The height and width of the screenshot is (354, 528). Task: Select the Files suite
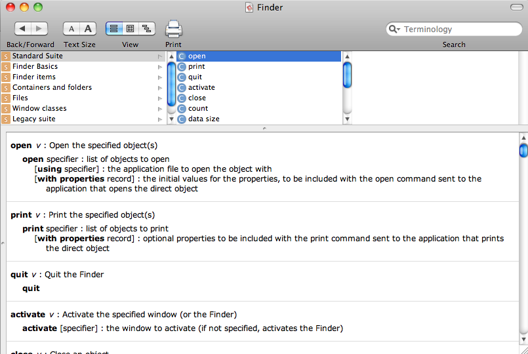click(x=83, y=98)
